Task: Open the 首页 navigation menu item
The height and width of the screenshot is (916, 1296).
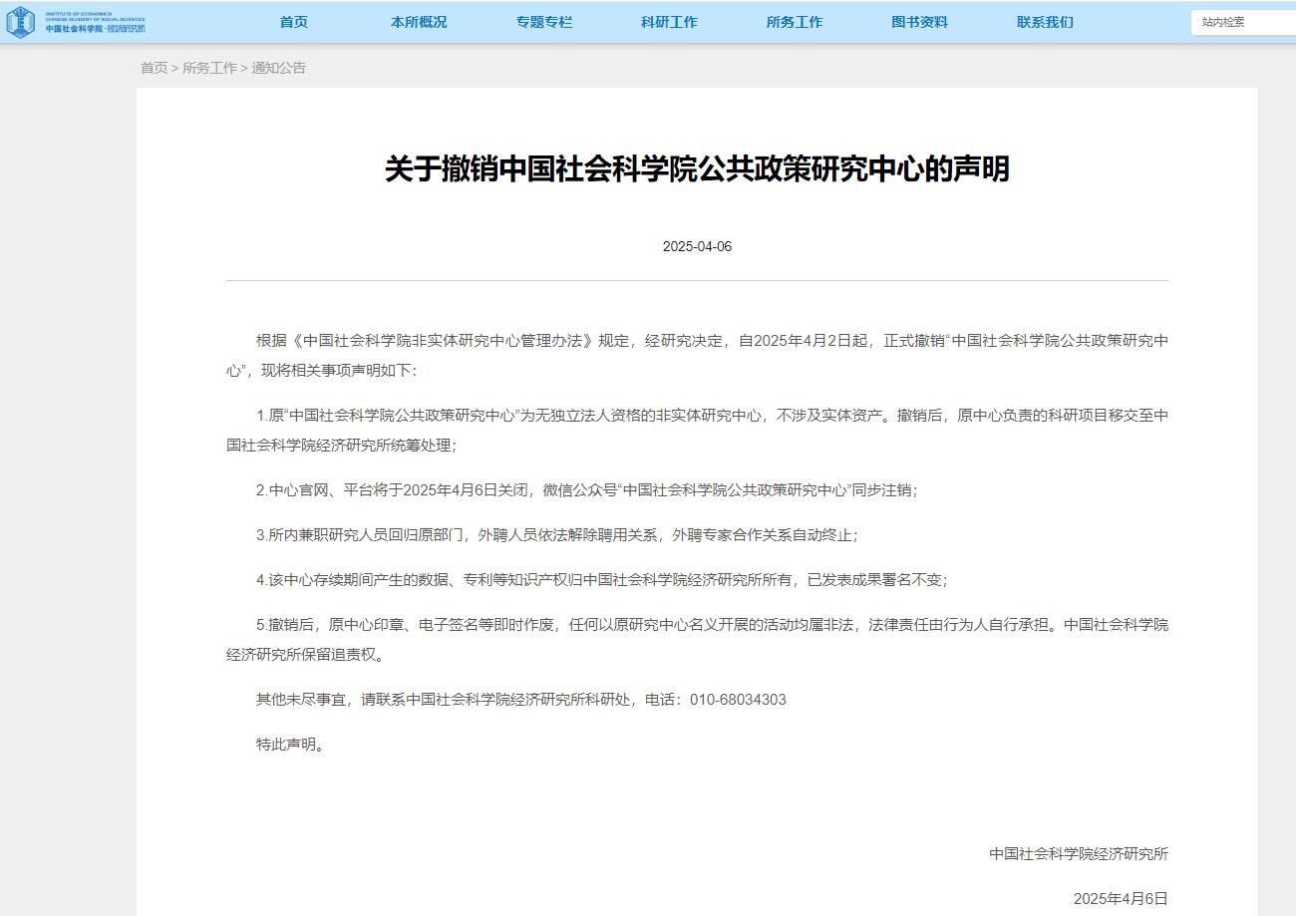Action: coord(293,22)
